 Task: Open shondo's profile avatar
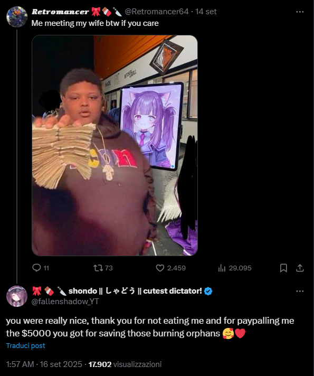point(17,296)
